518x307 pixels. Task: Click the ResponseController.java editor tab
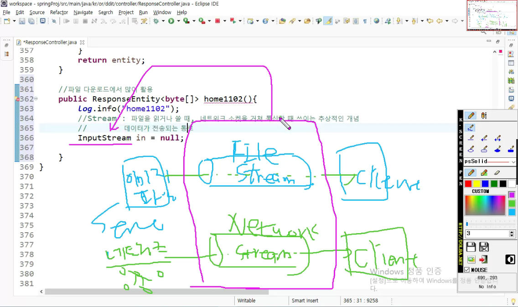click(x=51, y=42)
